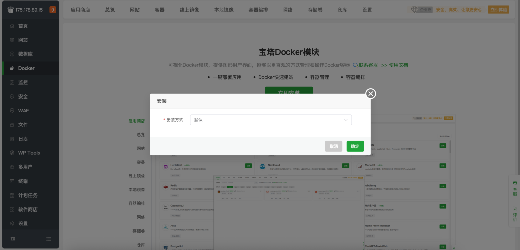Click the folder icon beside 文件
Image resolution: width=520 pixels, height=250 pixels.
(12, 125)
